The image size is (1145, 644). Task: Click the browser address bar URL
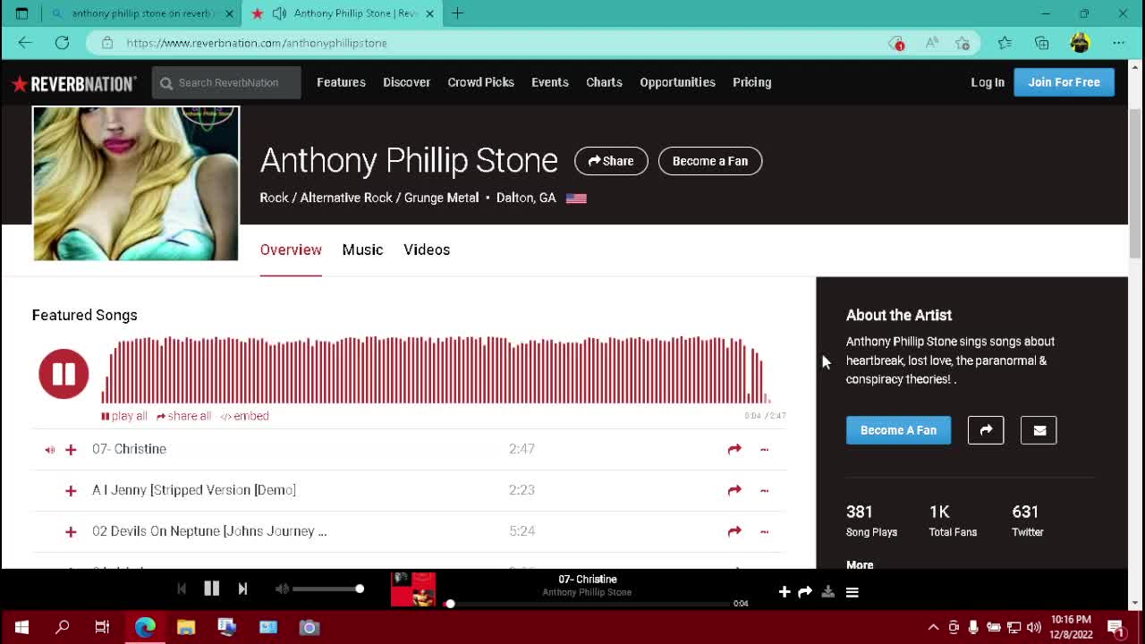pyautogui.click(x=256, y=43)
